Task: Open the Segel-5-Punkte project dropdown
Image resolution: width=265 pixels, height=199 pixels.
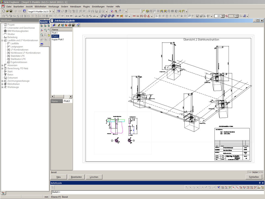Action: point(50,11)
